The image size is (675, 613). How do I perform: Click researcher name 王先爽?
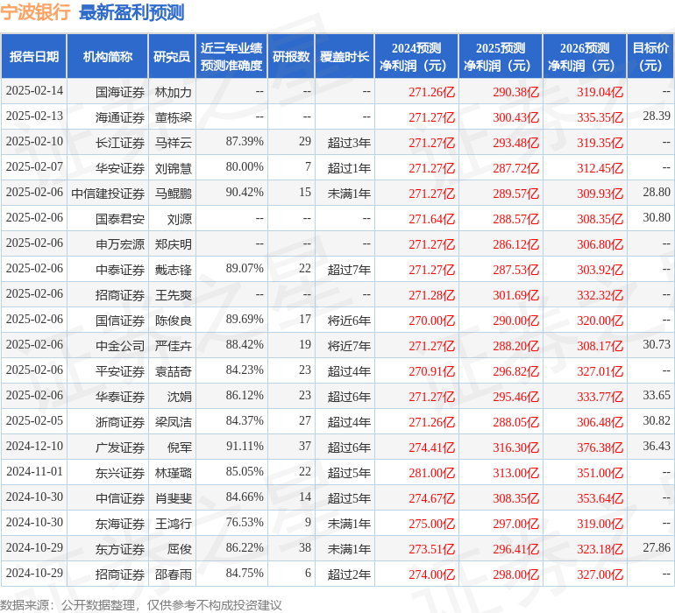point(173,295)
